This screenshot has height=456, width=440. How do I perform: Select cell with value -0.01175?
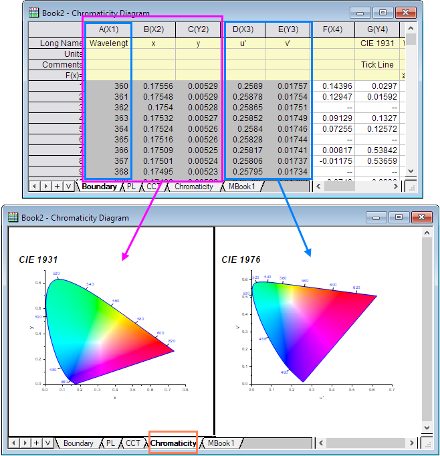click(333, 161)
